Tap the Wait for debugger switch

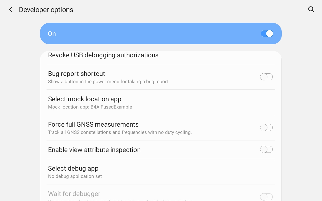click(266, 197)
